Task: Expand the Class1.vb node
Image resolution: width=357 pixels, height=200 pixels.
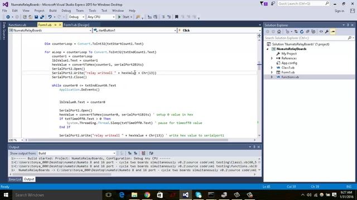Action: 272,68
